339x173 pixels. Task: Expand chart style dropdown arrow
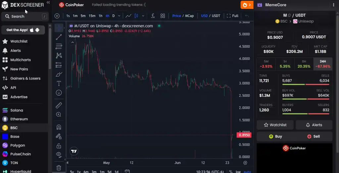[x=143, y=16]
